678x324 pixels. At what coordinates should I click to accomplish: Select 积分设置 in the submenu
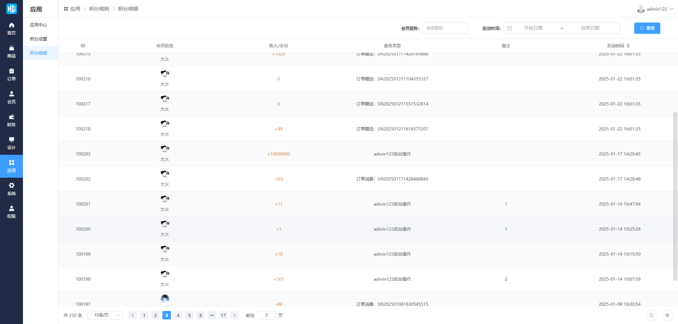[x=38, y=39]
